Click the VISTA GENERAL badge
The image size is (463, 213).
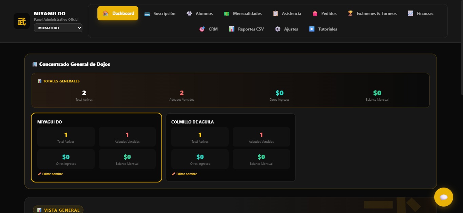58,210
